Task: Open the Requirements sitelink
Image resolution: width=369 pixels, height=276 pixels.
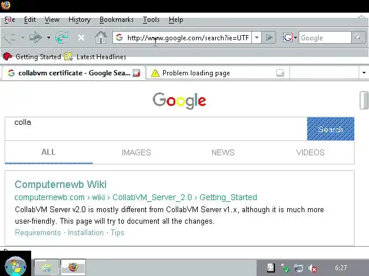Action: [38, 232]
